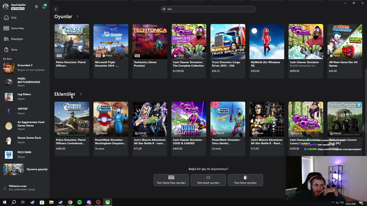The height and width of the screenshot is (206, 367).
Task: Open PowerWash Simulator Yolcu Gemisi add-on
Action: [x=228, y=129]
